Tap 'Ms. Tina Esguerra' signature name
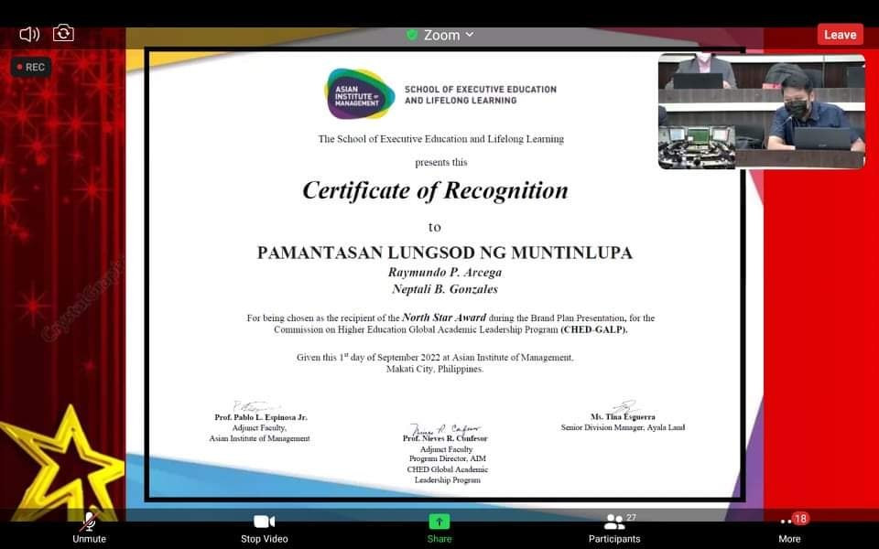This screenshot has width=879, height=549. click(623, 417)
